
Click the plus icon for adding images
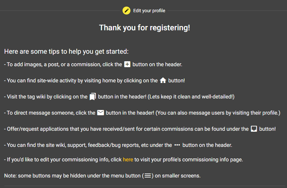127,64
